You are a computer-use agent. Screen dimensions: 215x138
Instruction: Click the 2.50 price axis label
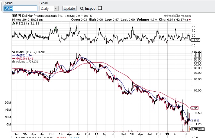[x=199, y=113]
